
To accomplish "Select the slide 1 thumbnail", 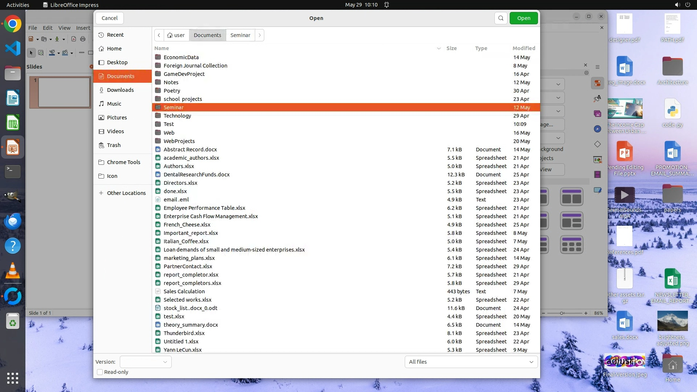I will click(64, 92).
